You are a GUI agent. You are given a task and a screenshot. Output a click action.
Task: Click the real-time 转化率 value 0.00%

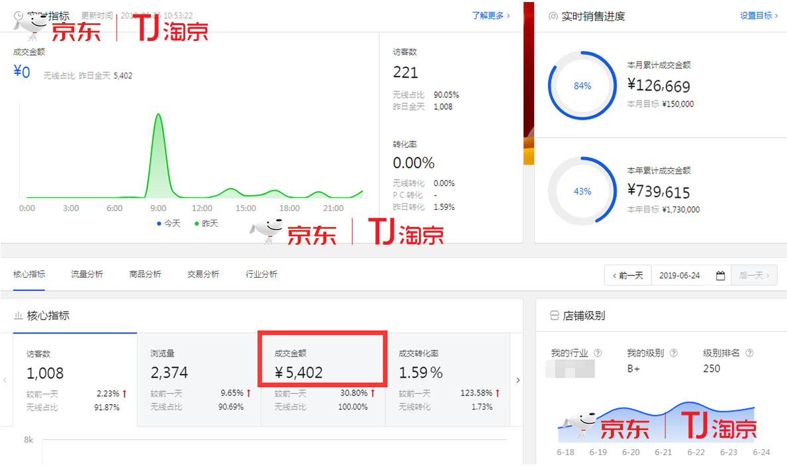(x=414, y=163)
